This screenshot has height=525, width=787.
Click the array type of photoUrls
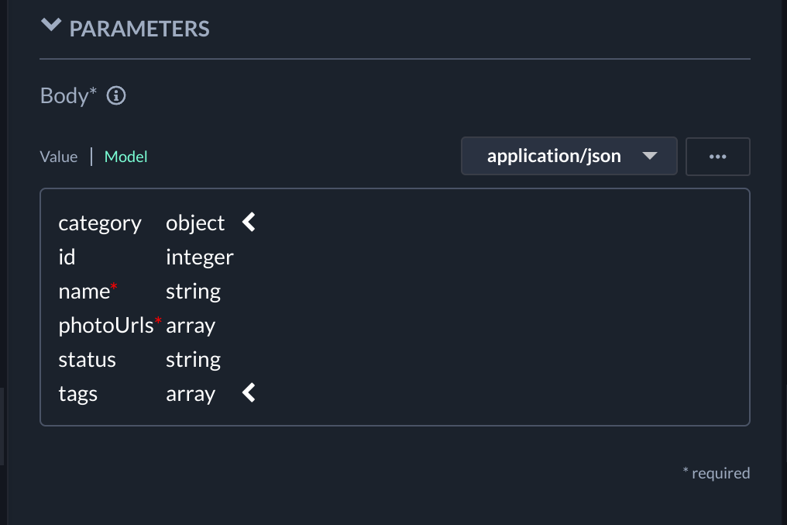[191, 326]
